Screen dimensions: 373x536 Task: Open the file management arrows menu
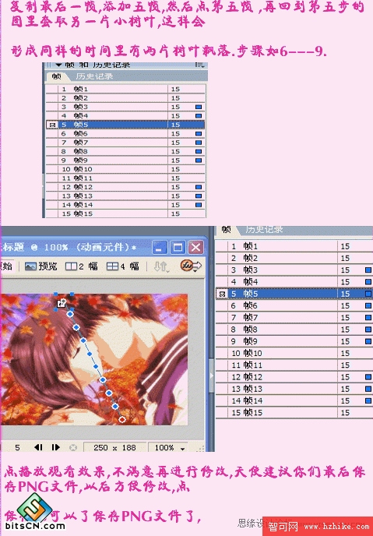click(161, 266)
